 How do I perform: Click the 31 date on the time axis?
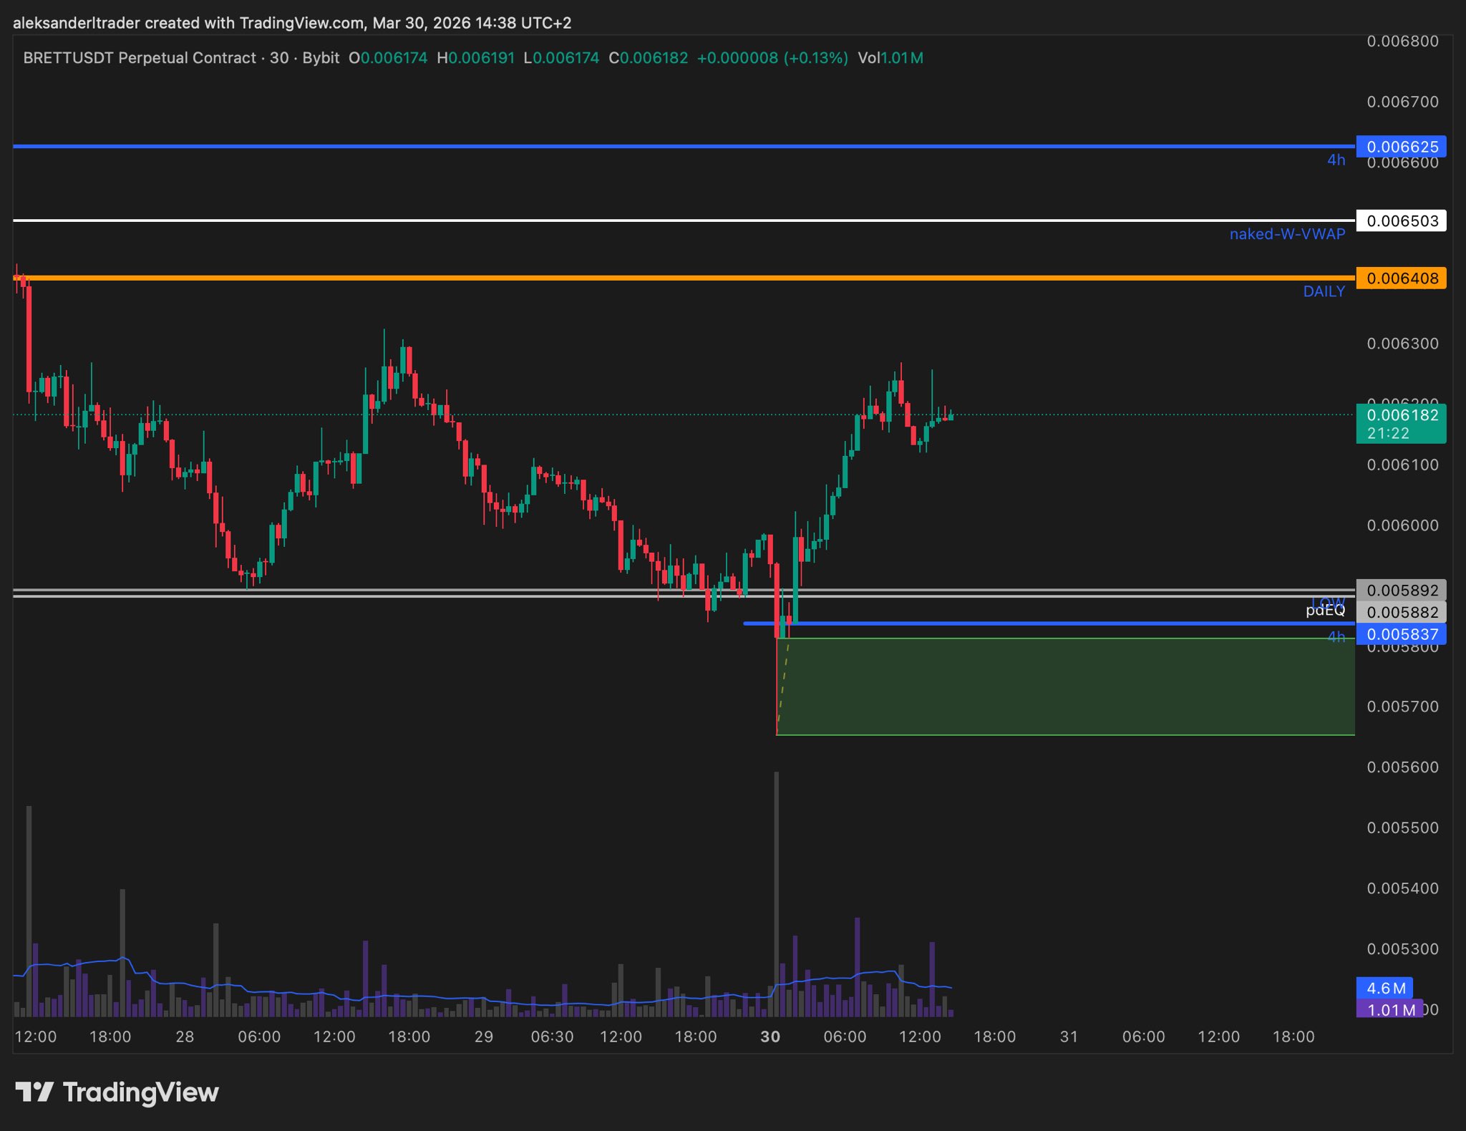click(1069, 1037)
